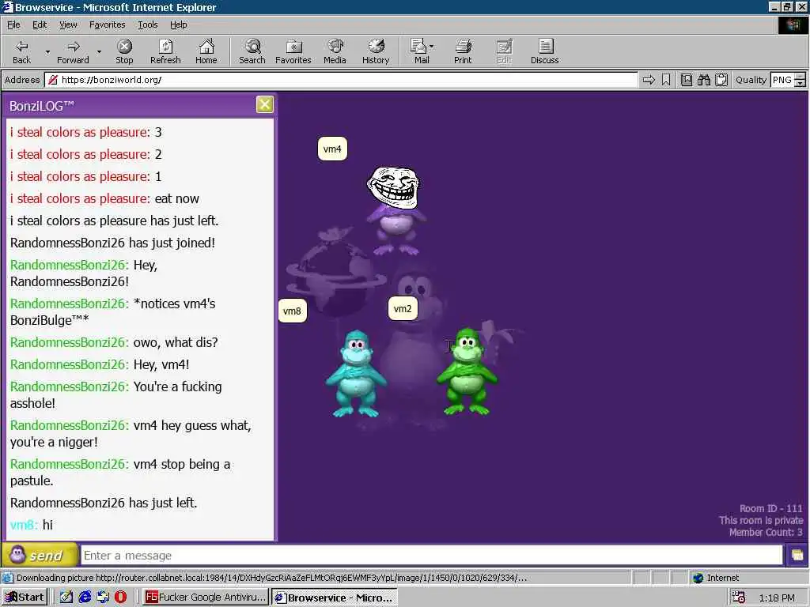Click 'Member Count: 3' text
Screen dimensions: 810x607
pyautogui.click(x=766, y=532)
